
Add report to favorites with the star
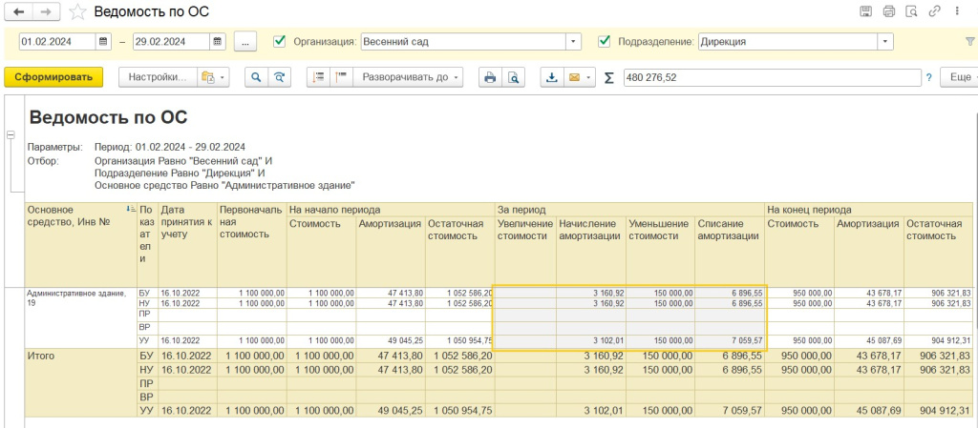click(77, 11)
